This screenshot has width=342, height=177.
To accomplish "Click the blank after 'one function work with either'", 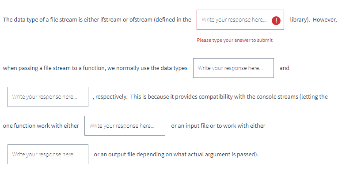I will click(x=125, y=125).
